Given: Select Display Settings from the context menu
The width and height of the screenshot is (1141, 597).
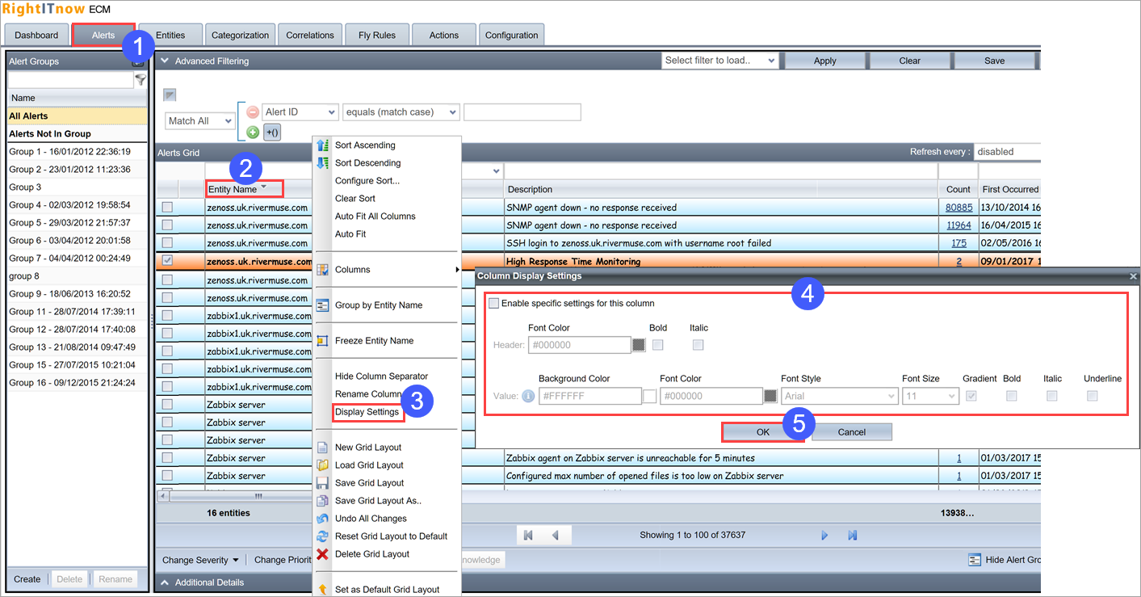Looking at the screenshot, I should point(367,412).
